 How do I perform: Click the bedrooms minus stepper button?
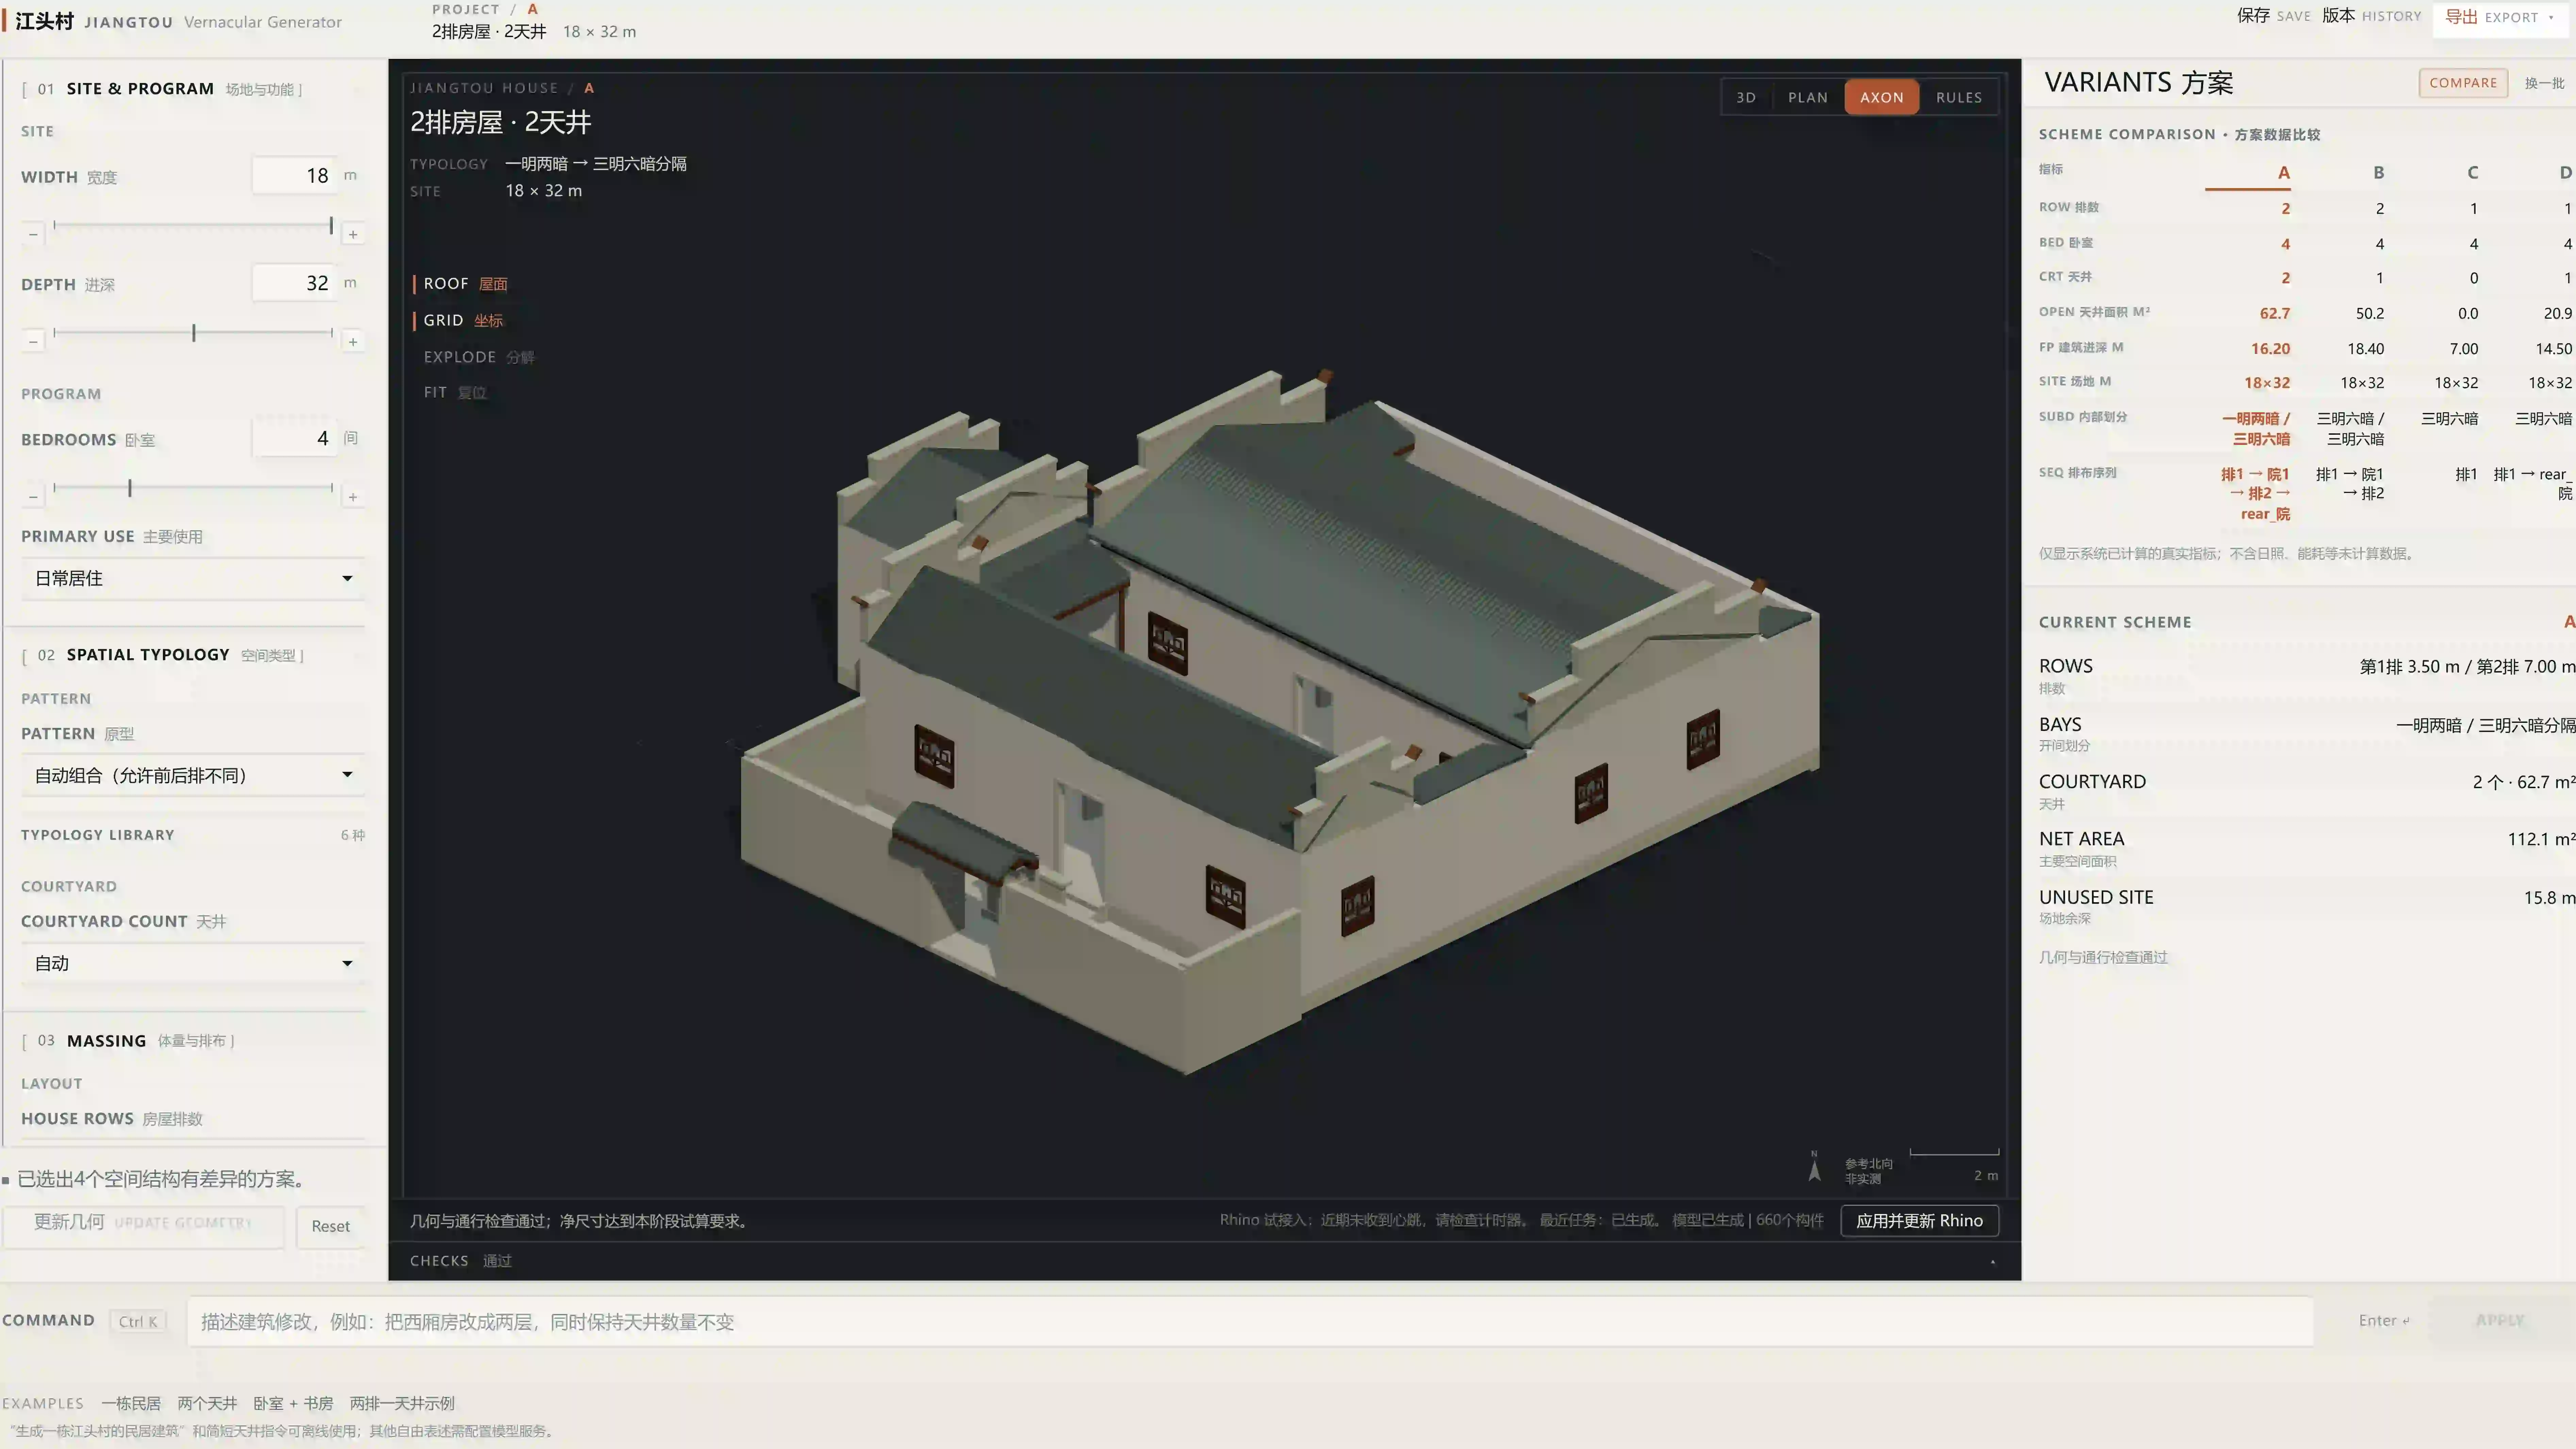tap(33, 497)
